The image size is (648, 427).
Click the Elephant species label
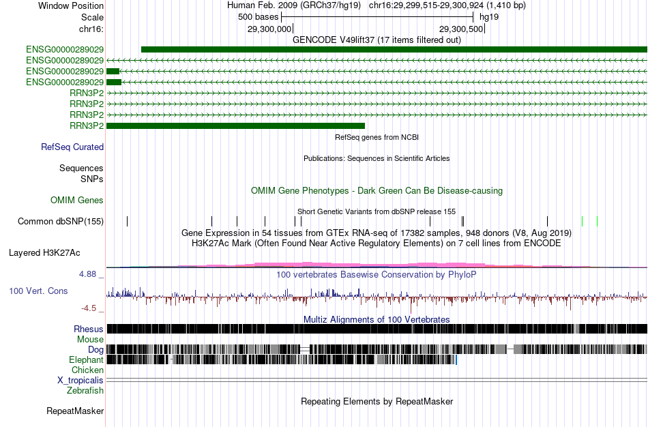click(86, 359)
